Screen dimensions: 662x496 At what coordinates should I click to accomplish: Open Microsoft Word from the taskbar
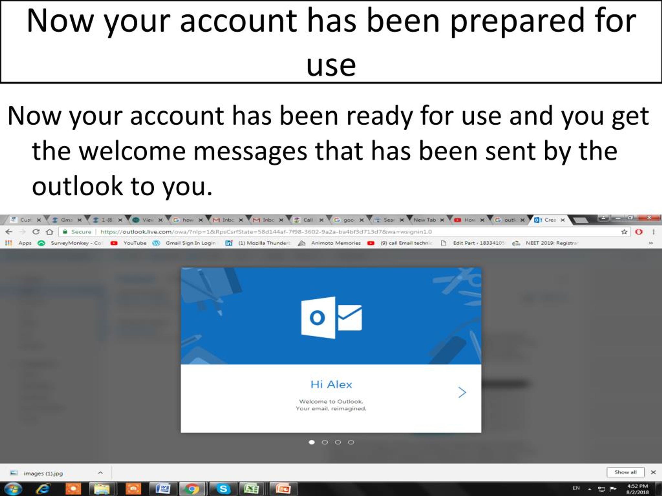[x=163, y=489]
